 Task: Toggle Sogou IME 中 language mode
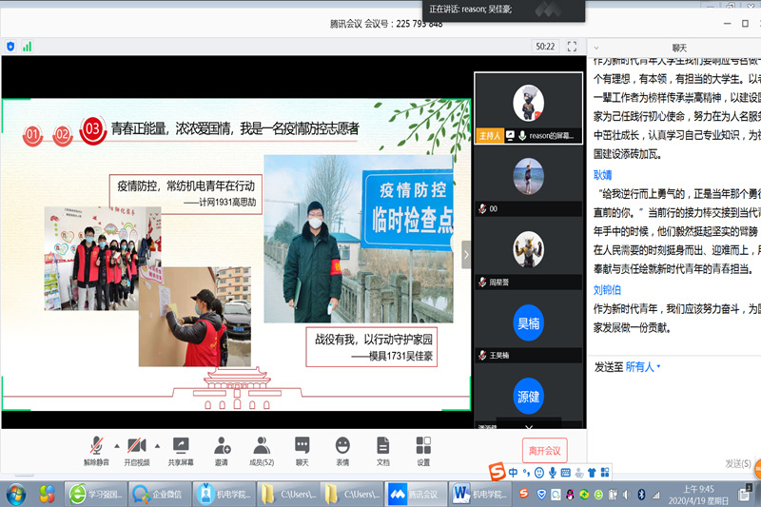click(x=513, y=472)
